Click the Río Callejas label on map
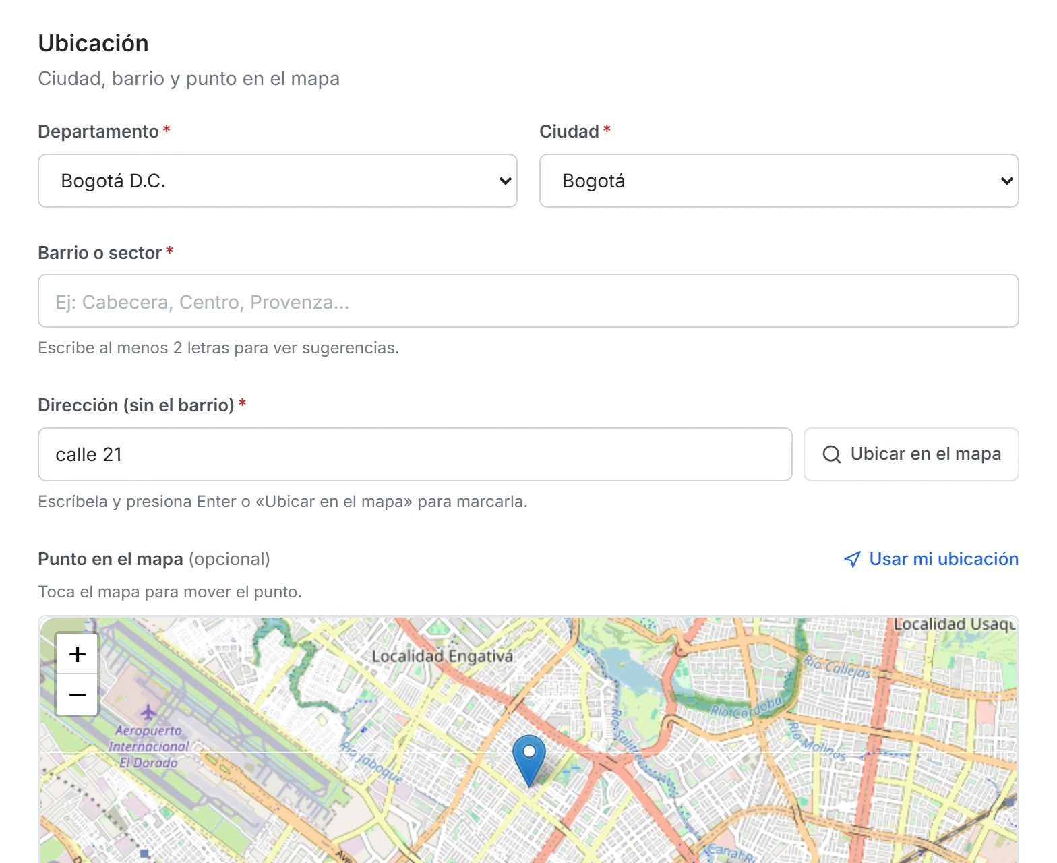 click(x=836, y=667)
